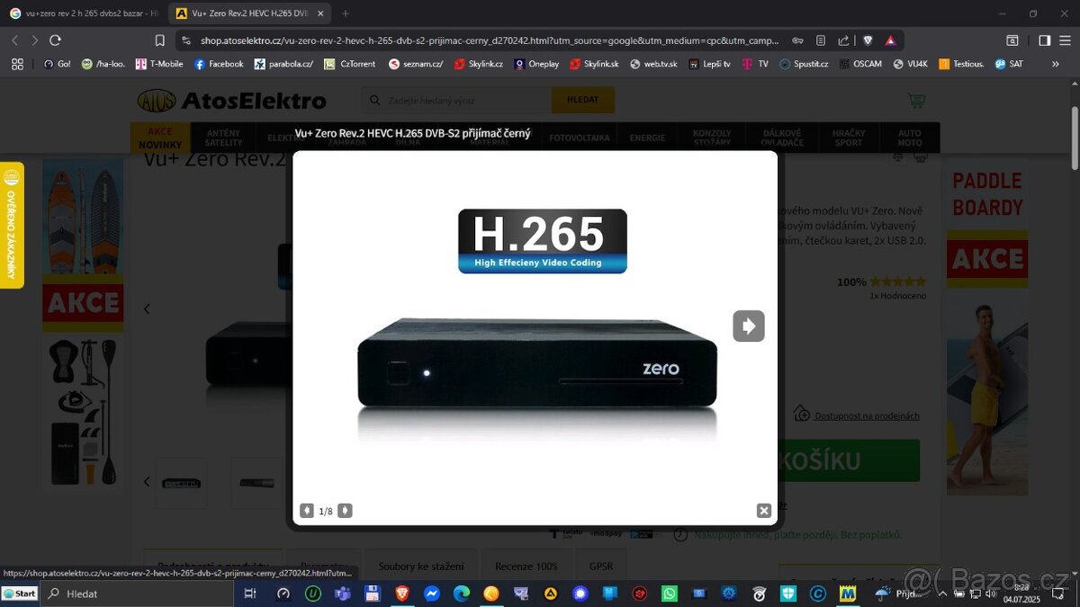This screenshot has width=1080, height=607.
Task: Open the shopping cart icon
Action: 916,101
